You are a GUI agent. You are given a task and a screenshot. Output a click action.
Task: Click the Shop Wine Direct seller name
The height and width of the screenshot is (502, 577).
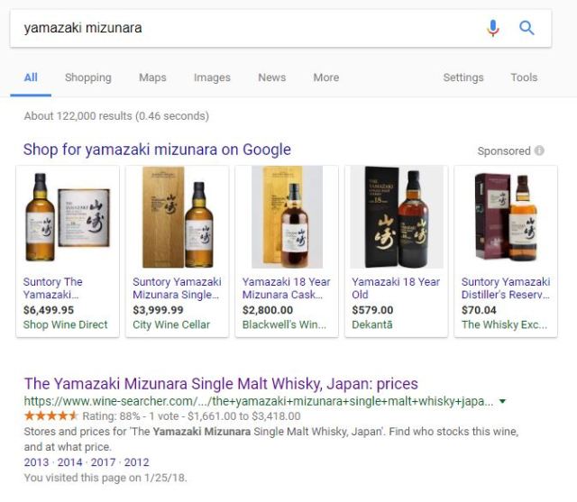pyautogui.click(x=66, y=324)
